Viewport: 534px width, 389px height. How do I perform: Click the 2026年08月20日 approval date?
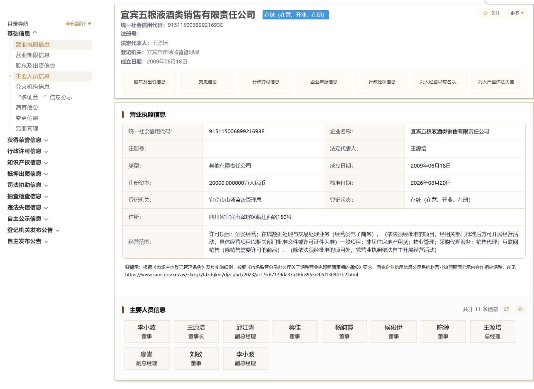(x=431, y=183)
